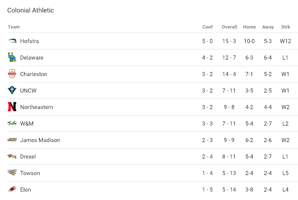Click the Hofstra team logo
298x200 pixels.
tap(12, 41)
